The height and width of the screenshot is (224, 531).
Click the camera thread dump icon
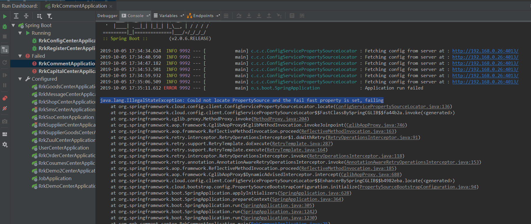point(5,121)
